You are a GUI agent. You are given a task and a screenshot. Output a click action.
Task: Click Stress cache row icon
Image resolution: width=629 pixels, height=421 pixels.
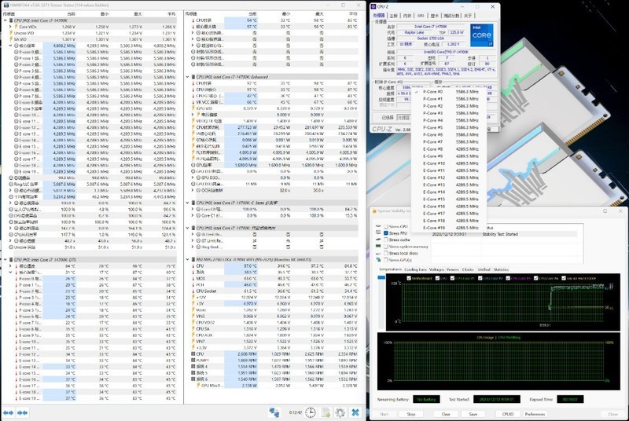click(378, 240)
